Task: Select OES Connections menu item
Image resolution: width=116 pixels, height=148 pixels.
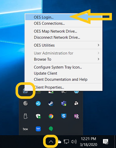Action: point(64,23)
